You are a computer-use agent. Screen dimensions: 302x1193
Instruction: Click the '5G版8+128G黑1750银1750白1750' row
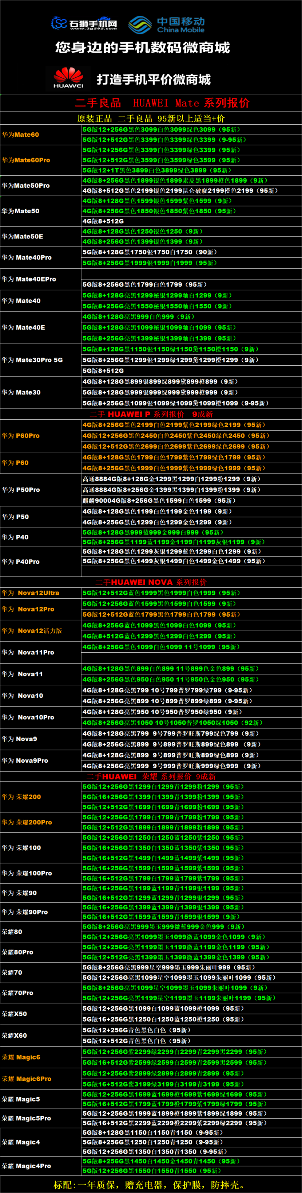click(191, 252)
